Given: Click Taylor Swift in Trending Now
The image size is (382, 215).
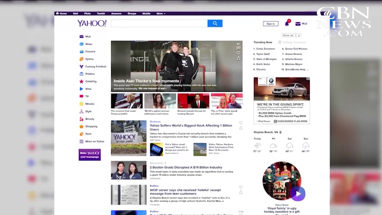Looking at the screenshot, I should (x=263, y=54).
